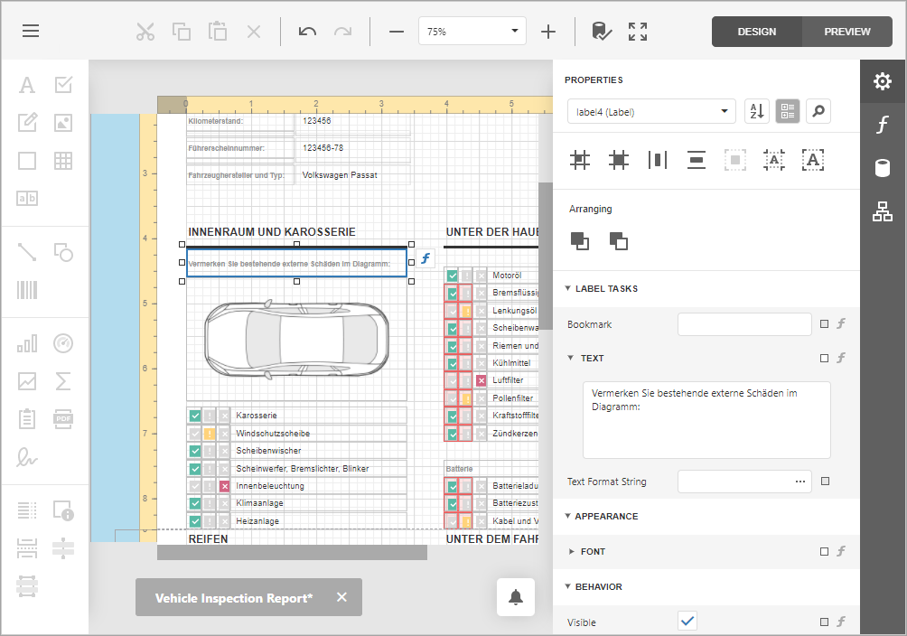Select the Barcode tool in toolbox

click(x=27, y=290)
